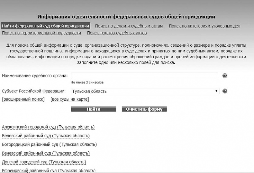Open Алексинский городской суд link

point(48,127)
